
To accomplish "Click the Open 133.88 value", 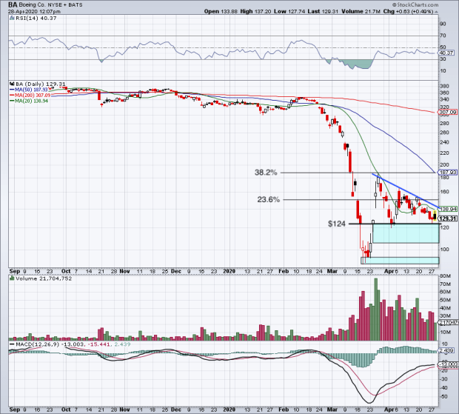I will coord(221,12).
